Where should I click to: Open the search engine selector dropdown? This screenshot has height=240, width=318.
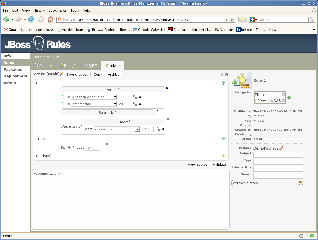click(253, 20)
